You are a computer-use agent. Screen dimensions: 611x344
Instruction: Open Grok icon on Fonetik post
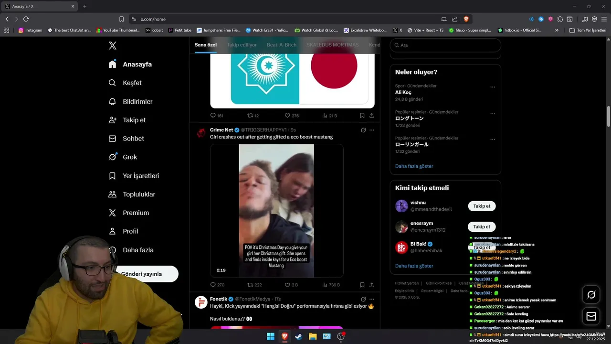tap(363, 299)
